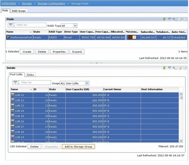Screen dimensions: 189x165
Task: Click the help icon in Pools panel
Action: pyautogui.click(x=185, y=19)
